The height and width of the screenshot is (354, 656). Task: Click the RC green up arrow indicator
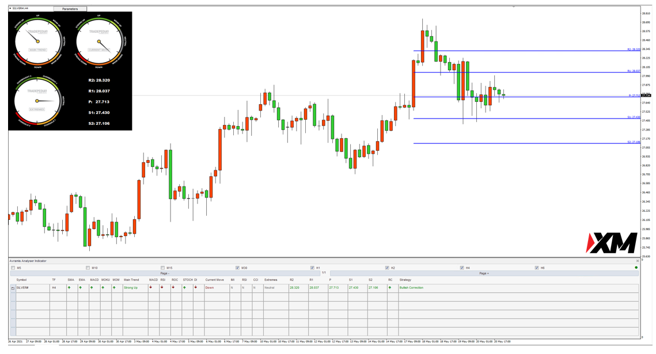point(390,288)
